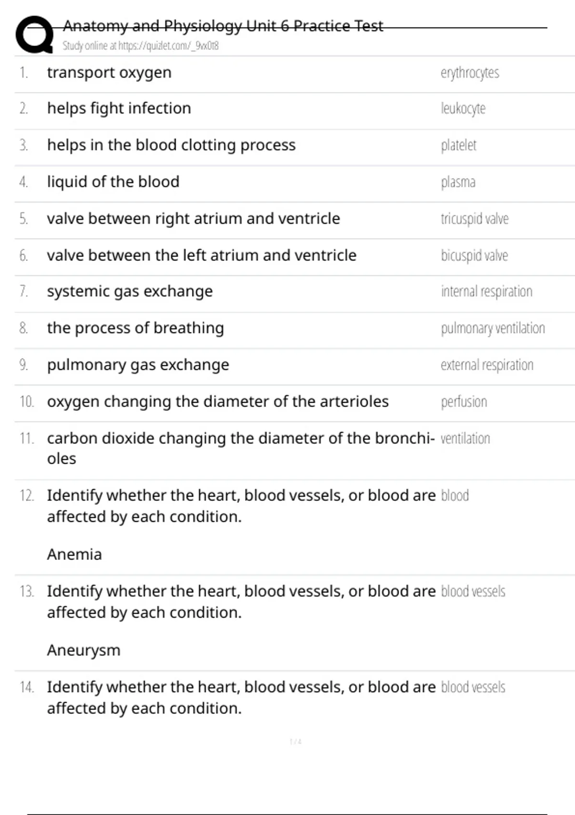
Task: Click the Anatomy and Physiology Unit 6 title
Action: tap(223, 26)
